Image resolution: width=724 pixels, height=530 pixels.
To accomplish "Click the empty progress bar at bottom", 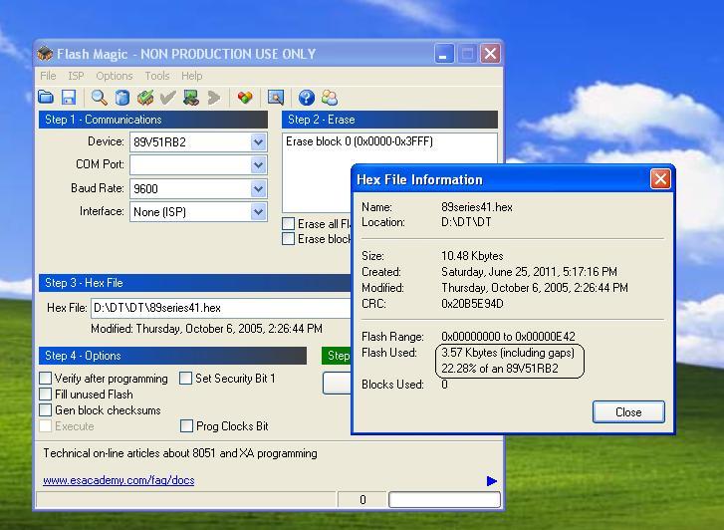I will pyautogui.click(x=444, y=499).
